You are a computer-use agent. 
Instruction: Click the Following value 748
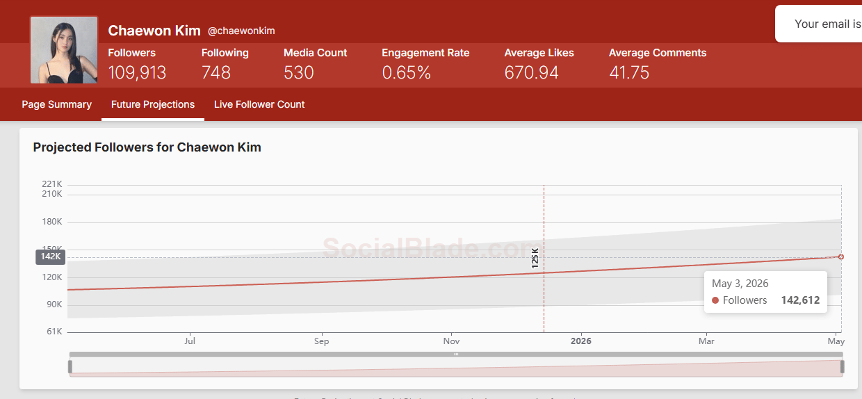(216, 72)
